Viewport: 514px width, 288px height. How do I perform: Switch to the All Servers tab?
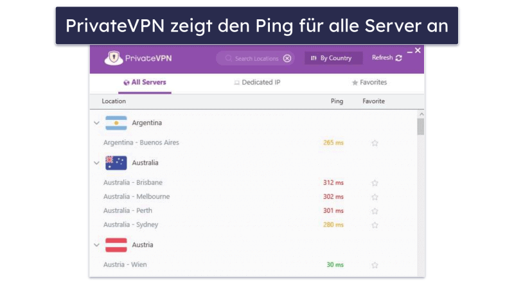(x=145, y=83)
